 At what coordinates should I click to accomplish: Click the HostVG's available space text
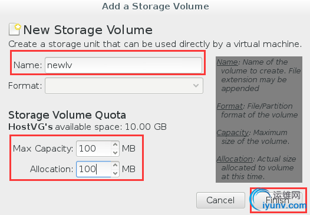87,127
